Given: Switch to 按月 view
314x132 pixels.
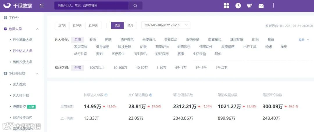Looking at the screenshot, I should [x=130, y=25].
